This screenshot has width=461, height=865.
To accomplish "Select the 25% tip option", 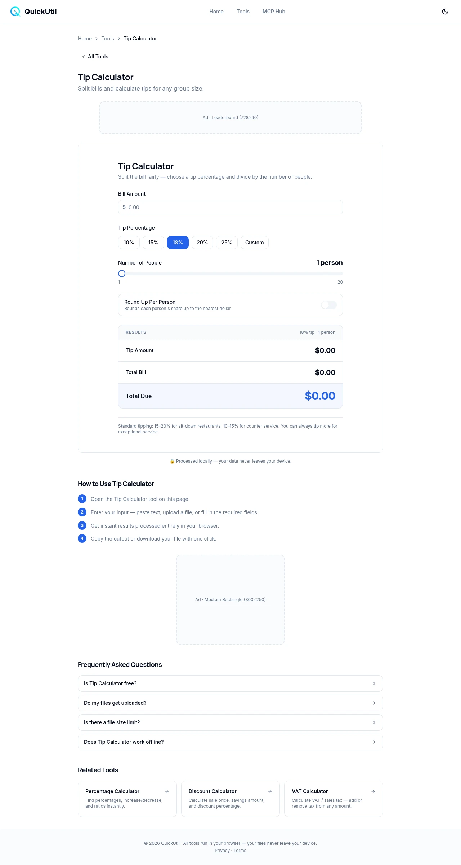I will [x=227, y=243].
